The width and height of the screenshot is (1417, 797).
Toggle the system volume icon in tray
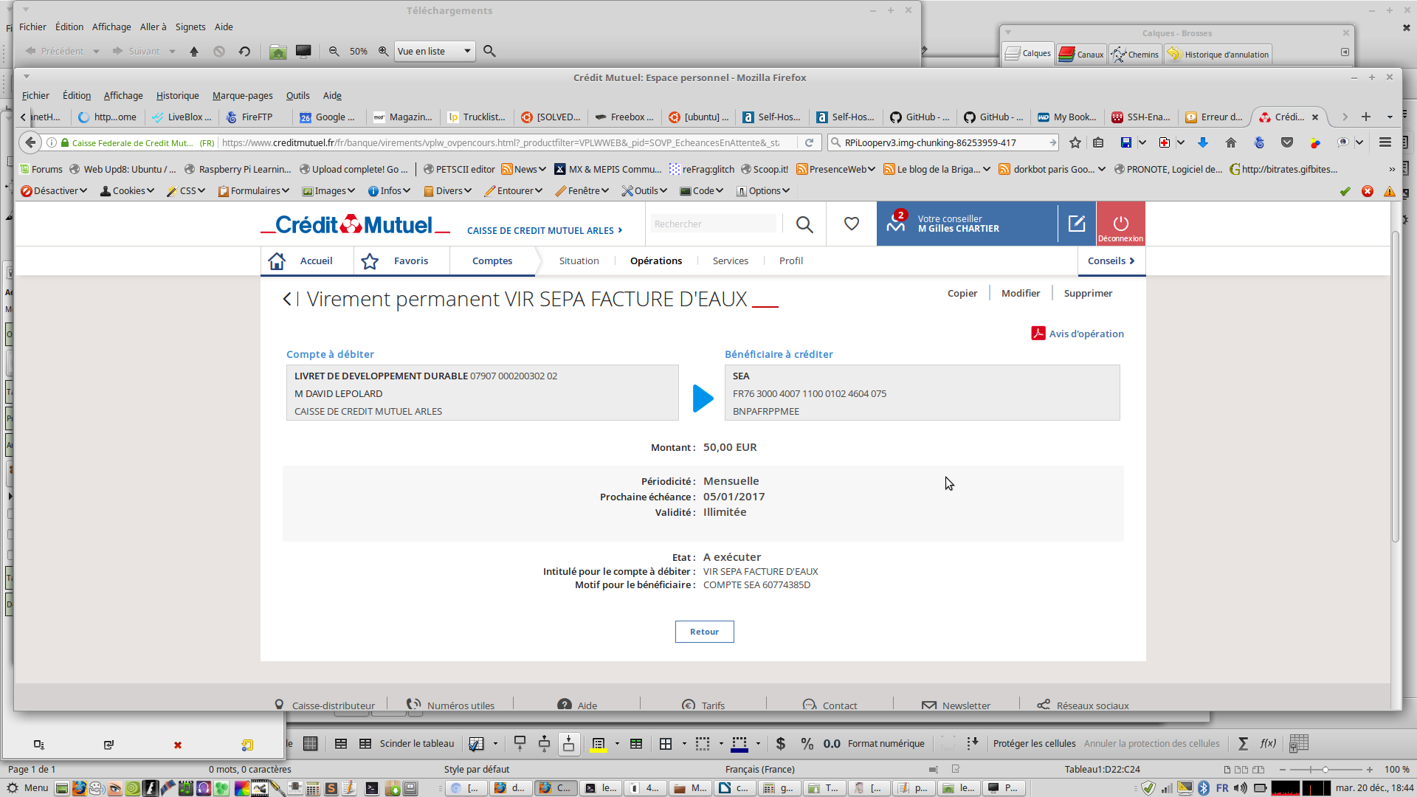coord(1241,788)
